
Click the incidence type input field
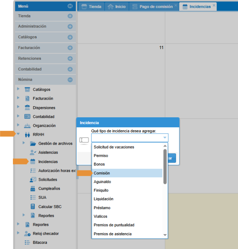pos(126,138)
